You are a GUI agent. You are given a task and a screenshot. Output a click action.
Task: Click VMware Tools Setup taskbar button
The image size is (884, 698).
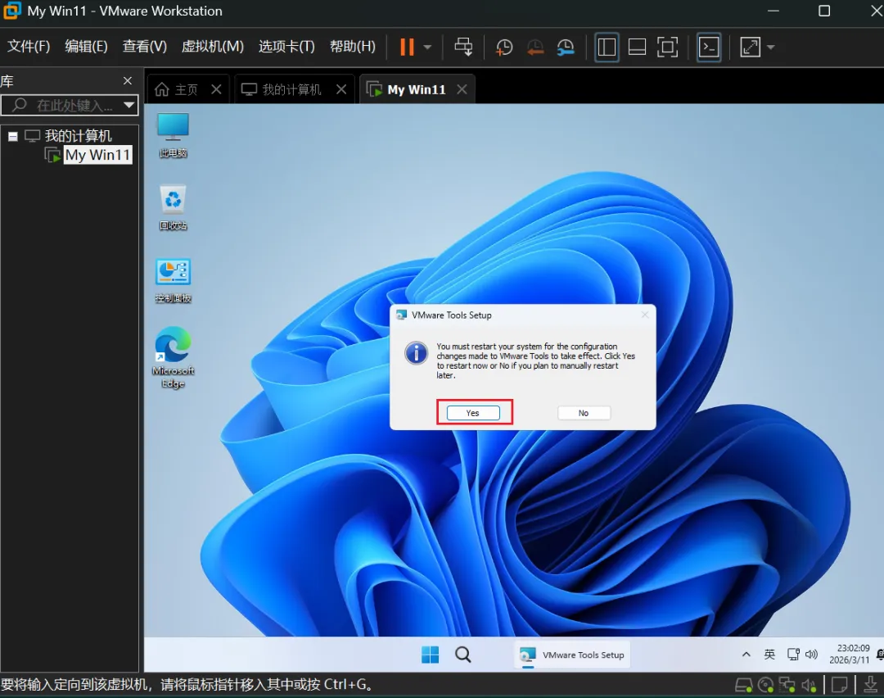tap(572, 655)
